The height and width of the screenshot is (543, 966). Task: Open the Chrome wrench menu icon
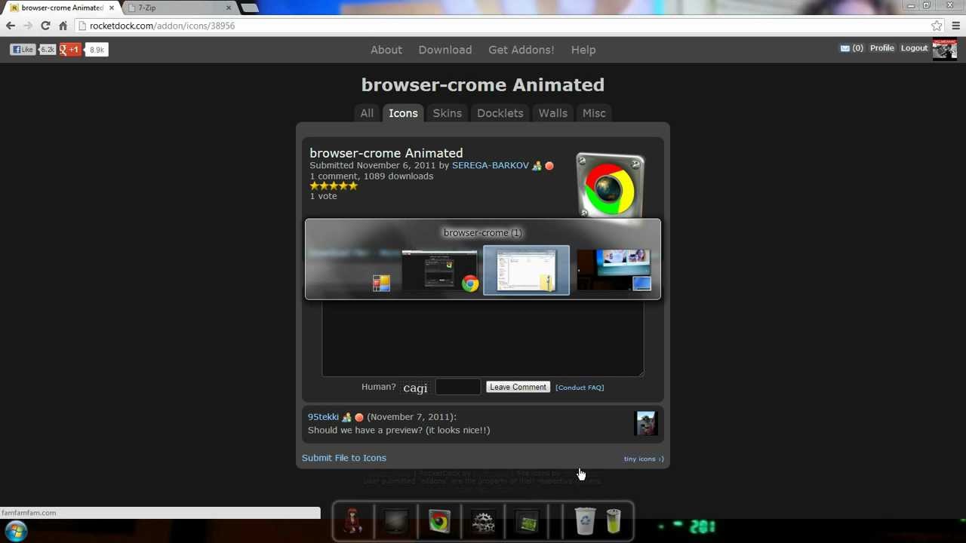(955, 26)
